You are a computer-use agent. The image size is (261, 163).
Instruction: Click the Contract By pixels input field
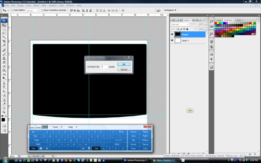tap(104, 67)
